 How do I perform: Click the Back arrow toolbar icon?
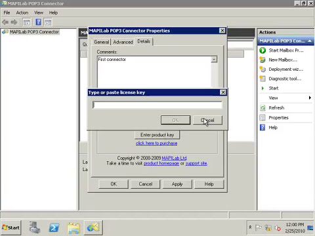click(5, 22)
